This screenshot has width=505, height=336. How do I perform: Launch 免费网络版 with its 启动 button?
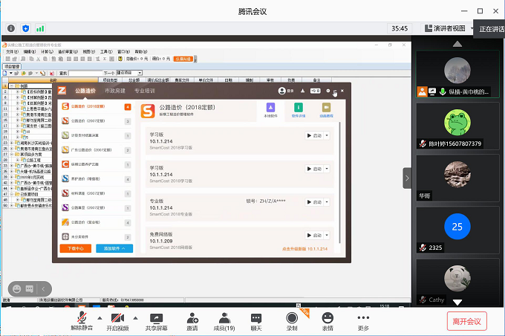click(x=314, y=235)
